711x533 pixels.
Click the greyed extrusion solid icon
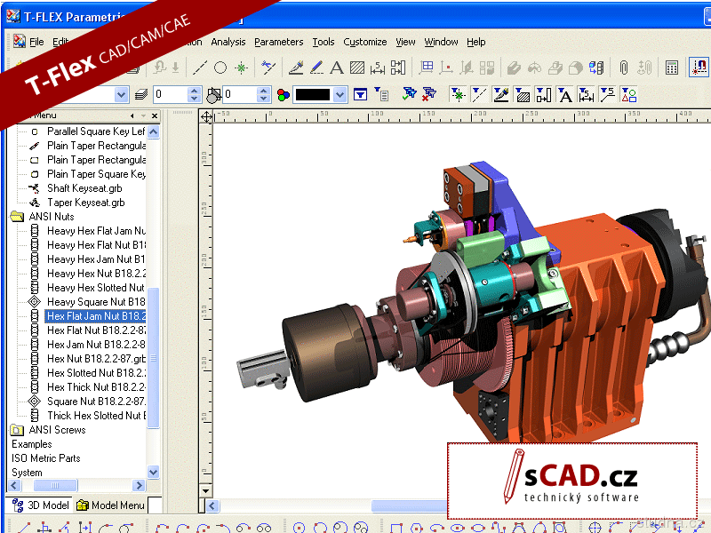(x=514, y=68)
